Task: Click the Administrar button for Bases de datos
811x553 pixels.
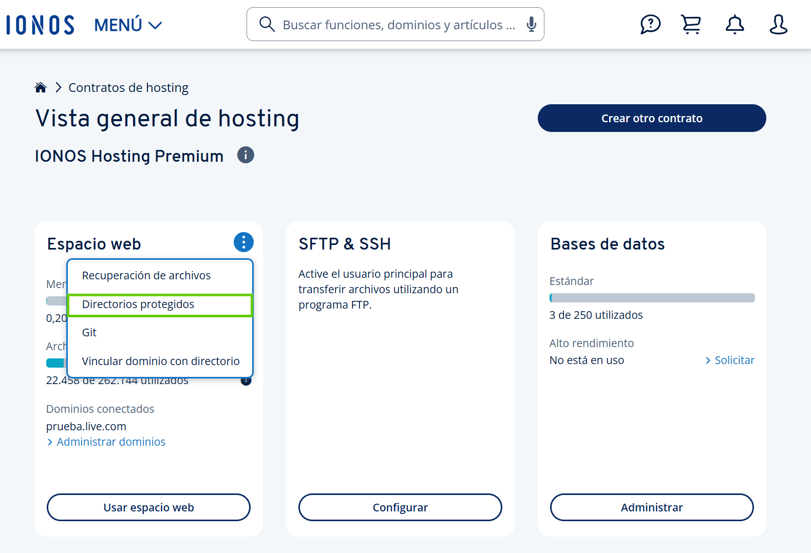Action: click(652, 507)
